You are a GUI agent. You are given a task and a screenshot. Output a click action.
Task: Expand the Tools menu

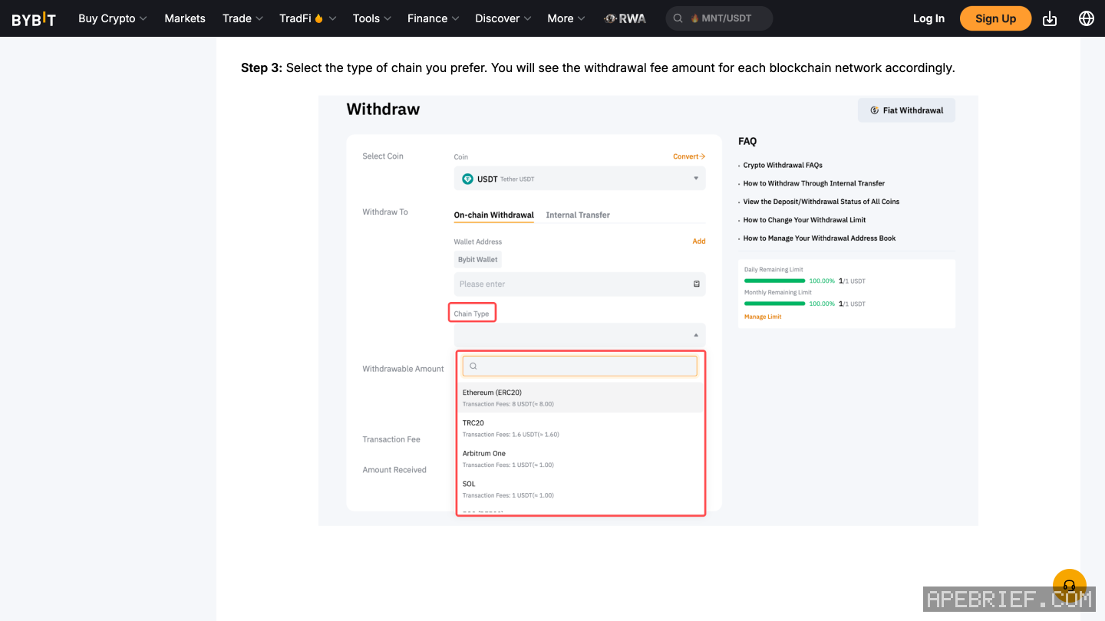(x=372, y=18)
